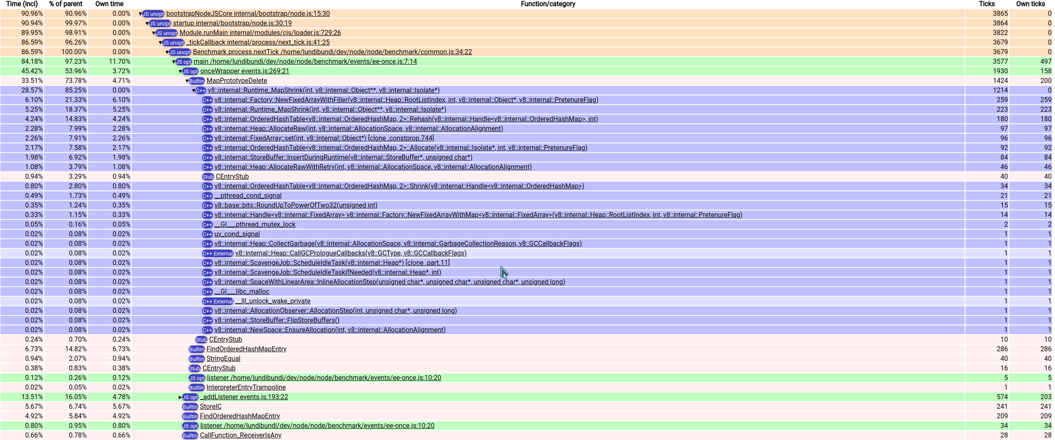Viewport: 1055px width, 440px height.
Task: Collapse the Runtime_MapShrink parent row
Action: [194, 90]
